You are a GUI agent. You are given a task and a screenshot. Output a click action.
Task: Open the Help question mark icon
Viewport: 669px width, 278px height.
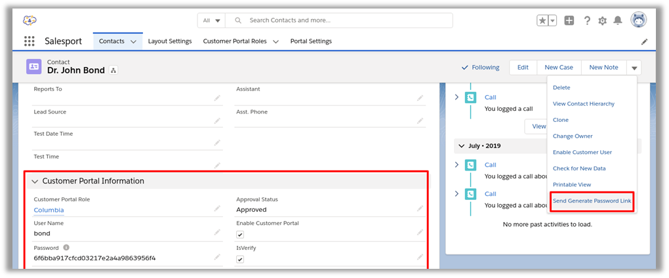[587, 20]
